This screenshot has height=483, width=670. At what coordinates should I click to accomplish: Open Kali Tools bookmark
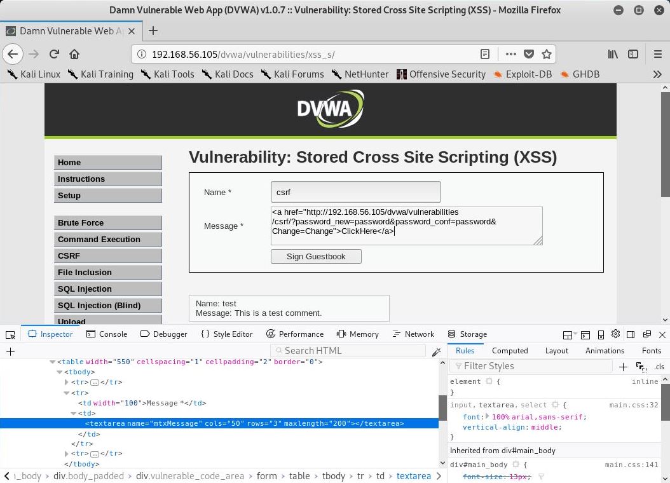[168, 74]
